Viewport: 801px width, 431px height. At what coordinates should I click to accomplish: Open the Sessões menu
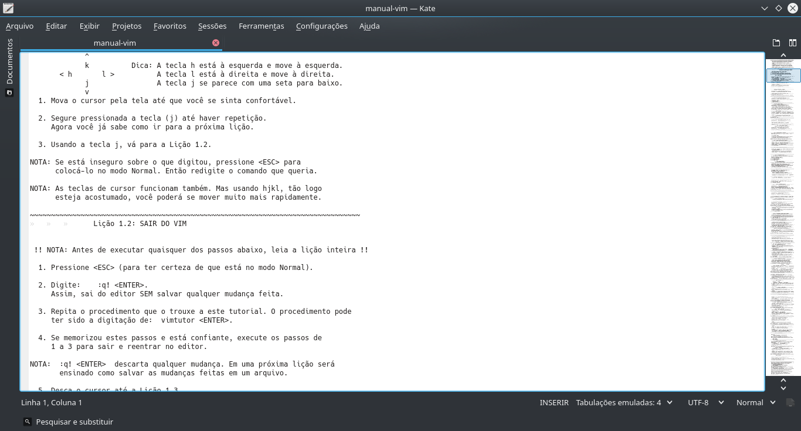click(x=212, y=26)
